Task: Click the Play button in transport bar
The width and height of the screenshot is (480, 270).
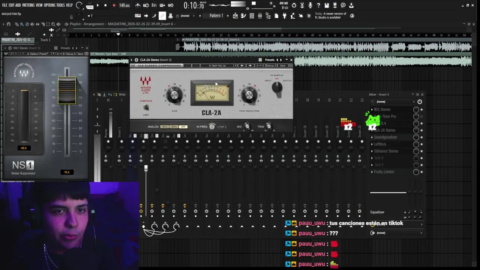Action: click(x=97, y=5)
